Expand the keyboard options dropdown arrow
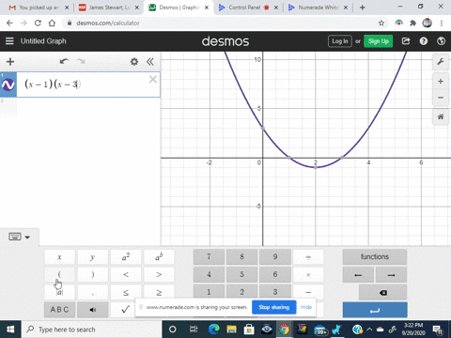The width and height of the screenshot is (451, 338). (x=27, y=238)
